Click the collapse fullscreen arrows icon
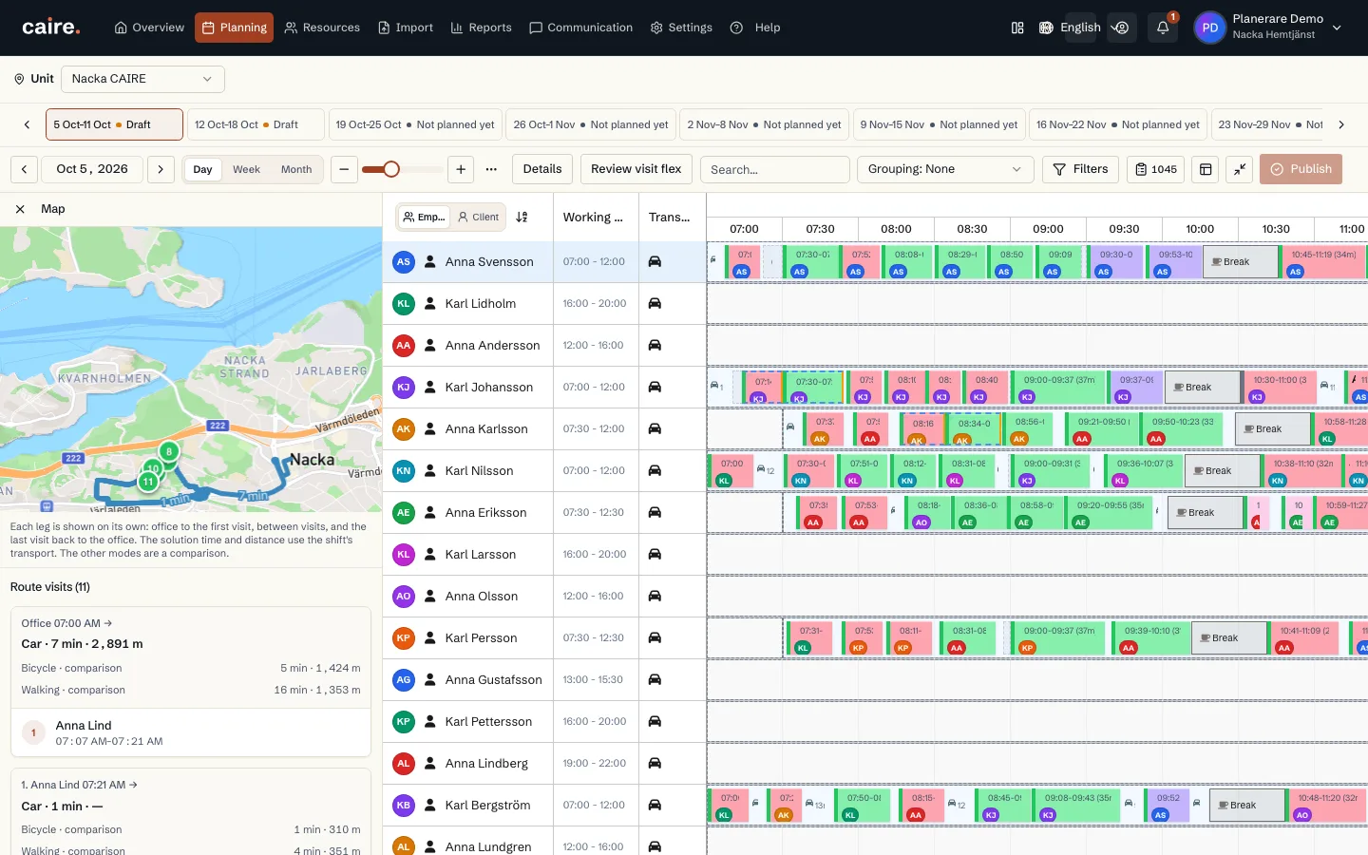This screenshot has width=1368, height=855. click(x=1240, y=169)
